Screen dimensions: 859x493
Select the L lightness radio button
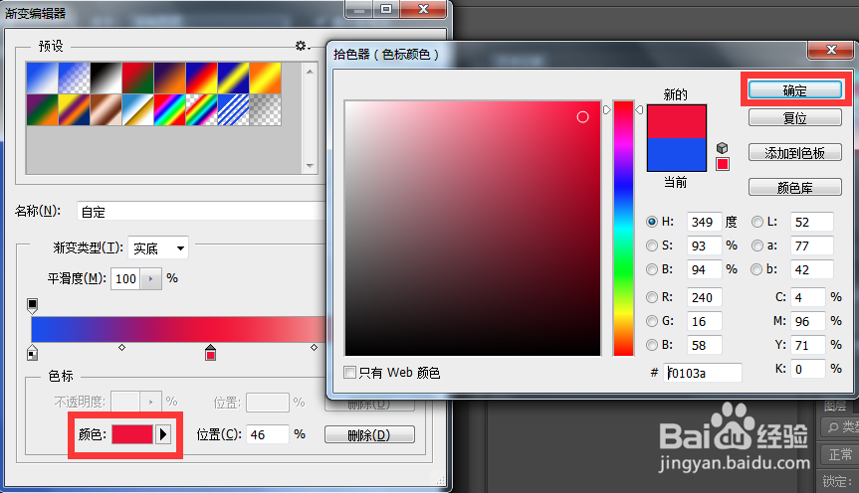click(757, 222)
